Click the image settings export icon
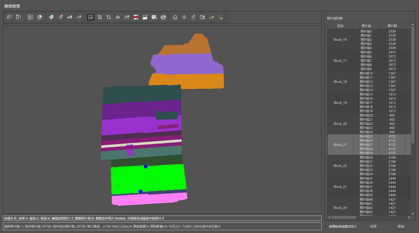Screen dimensions: 419x233 pyautogui.click(x=154, y=17)
